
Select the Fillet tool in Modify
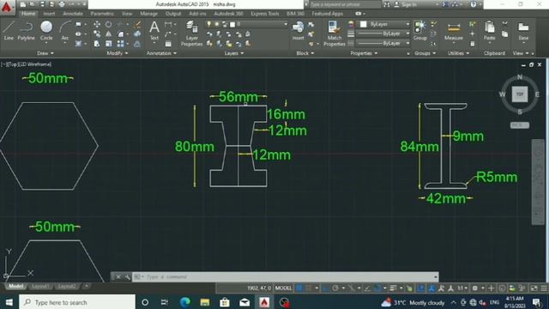tap(120, 34)
